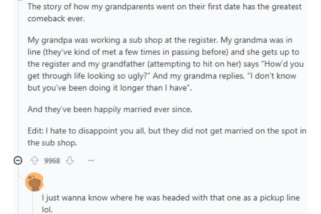Collapse the comment thread using the minus circle

tap(18, 161)
